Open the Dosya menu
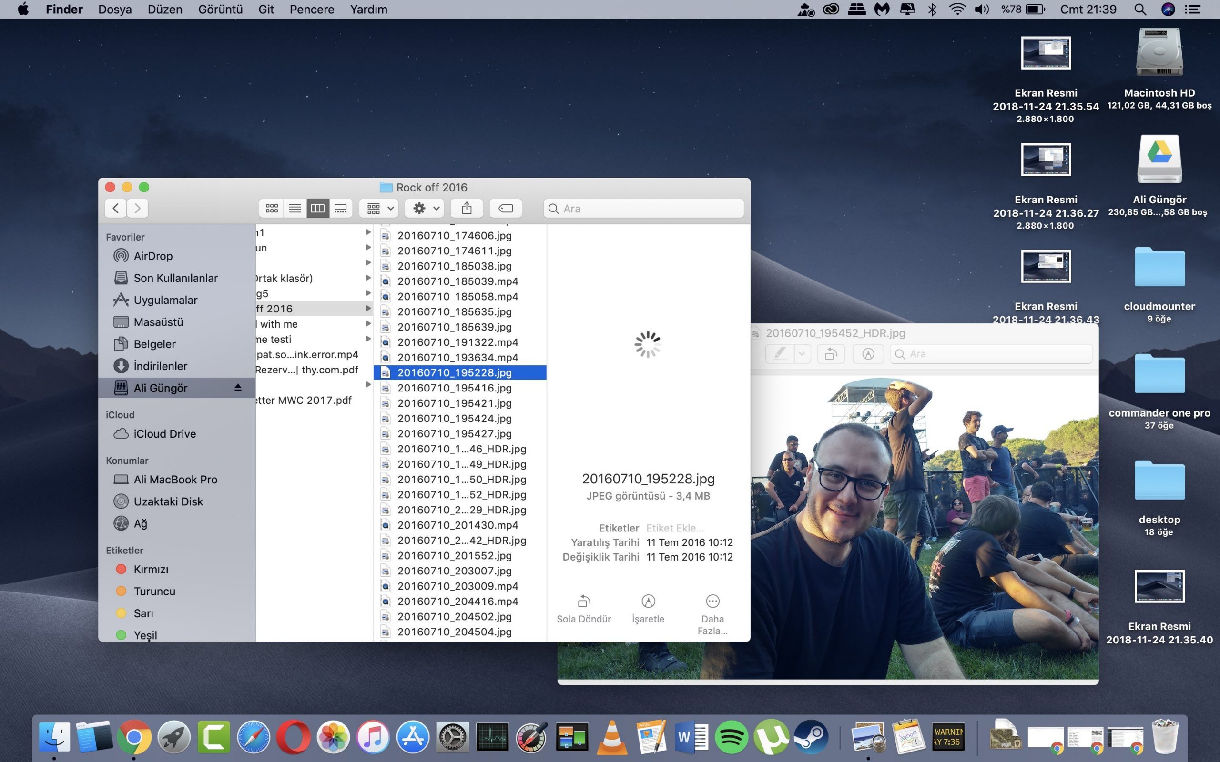1220x762 pixels. point(115,9)
